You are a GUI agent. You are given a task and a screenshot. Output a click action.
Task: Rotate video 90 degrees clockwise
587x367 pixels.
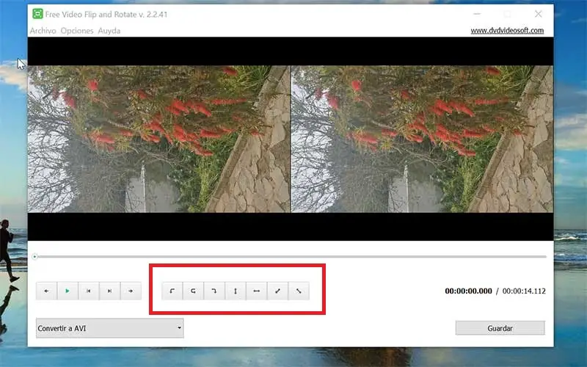(214, 291)
